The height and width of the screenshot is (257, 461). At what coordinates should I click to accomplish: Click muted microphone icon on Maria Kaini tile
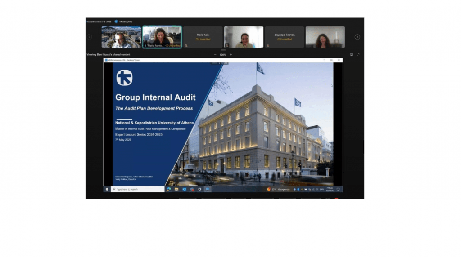(x=186, y=45)
